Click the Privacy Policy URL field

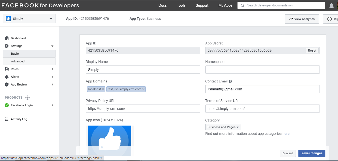(x=143, y=109)
